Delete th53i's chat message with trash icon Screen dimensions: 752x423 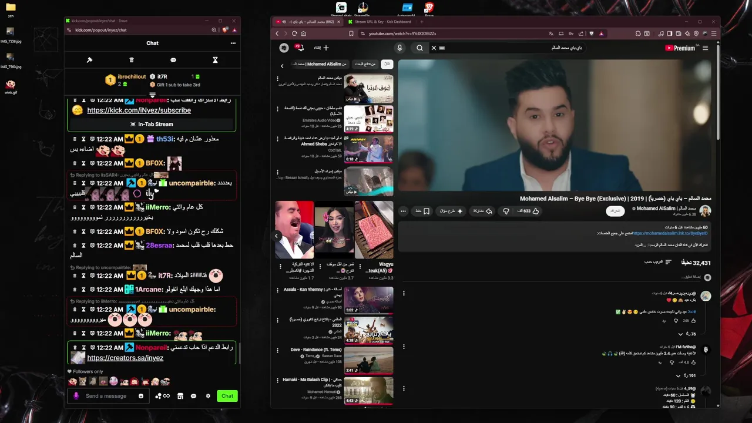pyautogui.click(x=75, y=139)
